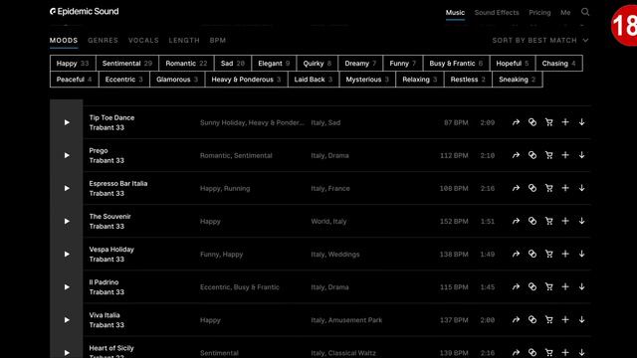Share Vespa Holiday track
The width and height of the screenshot is (637, 358).
pyautogui.click(x=516, y=254)
